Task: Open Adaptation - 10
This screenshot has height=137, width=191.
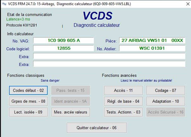Action: 165,101
